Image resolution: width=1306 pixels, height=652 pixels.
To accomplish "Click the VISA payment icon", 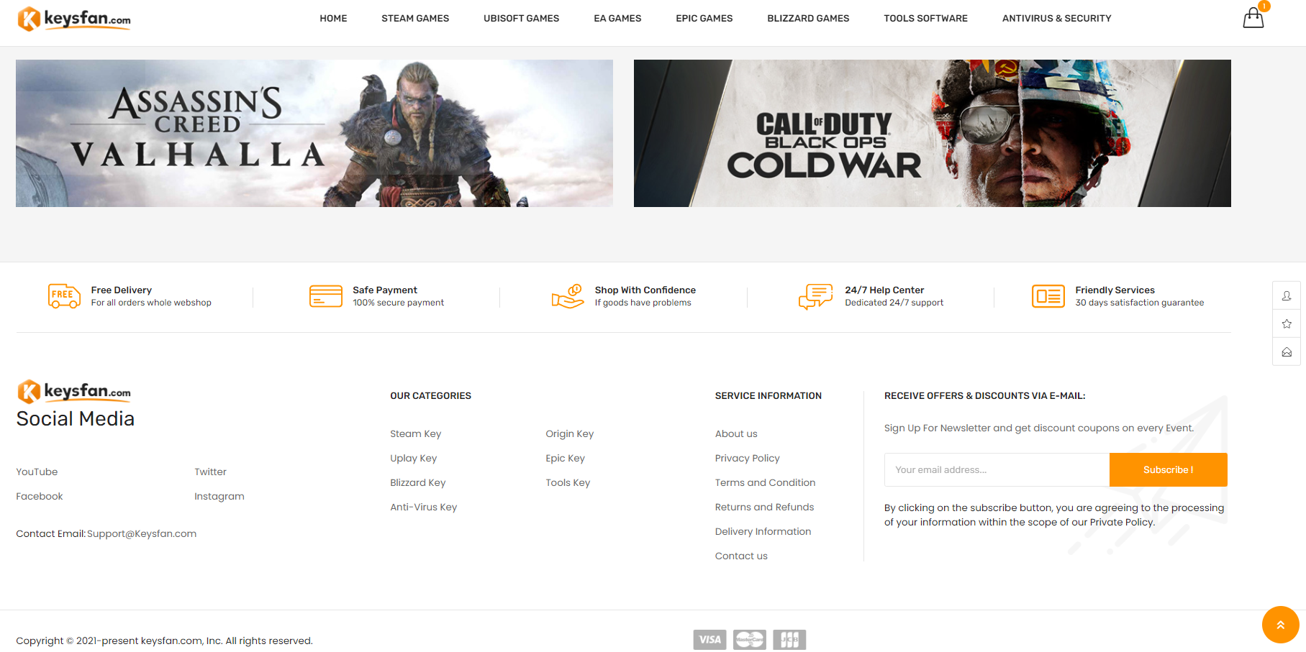I will [x=710, y=640].
